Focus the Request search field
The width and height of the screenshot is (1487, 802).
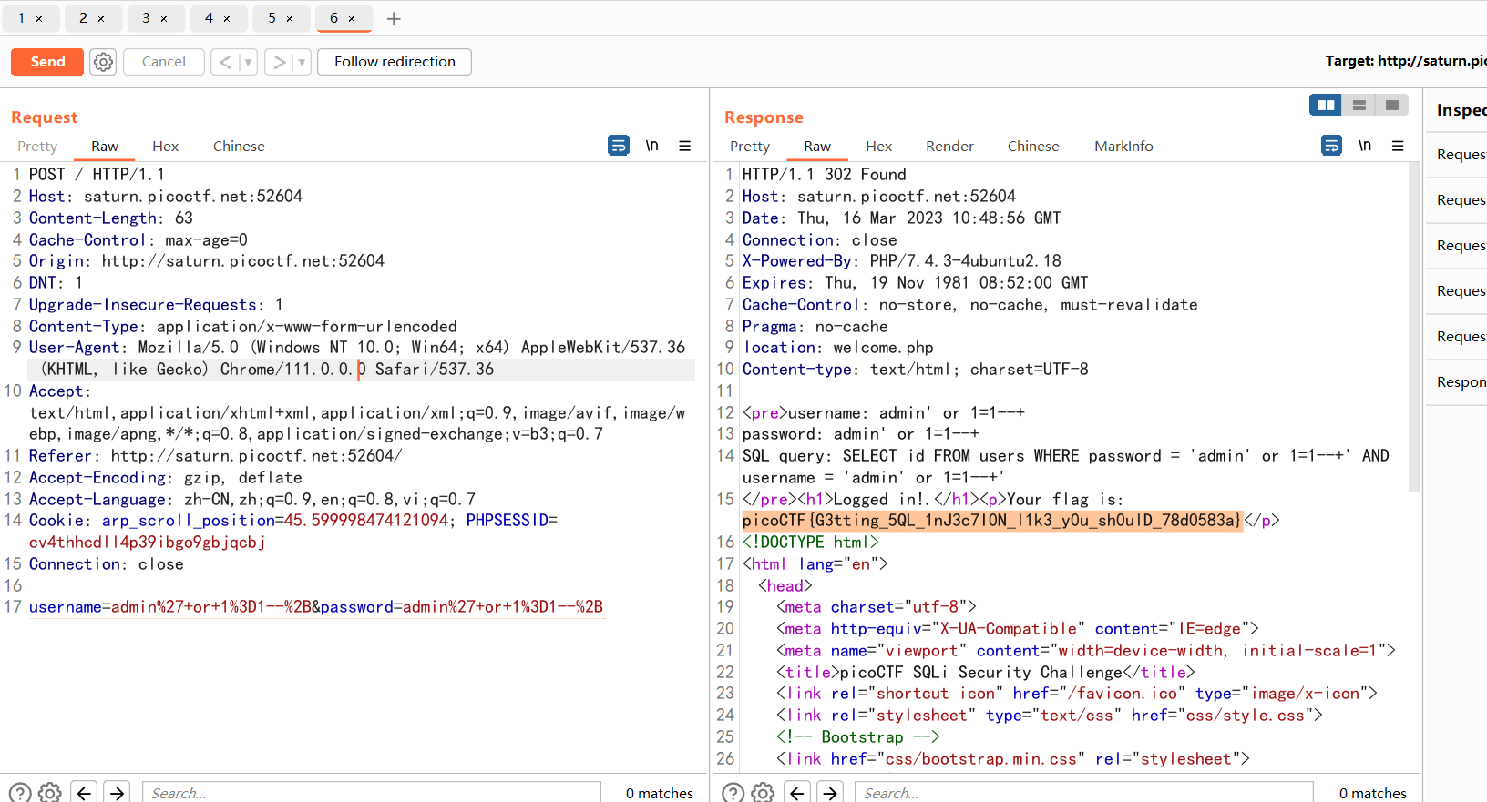coord(372,793)
